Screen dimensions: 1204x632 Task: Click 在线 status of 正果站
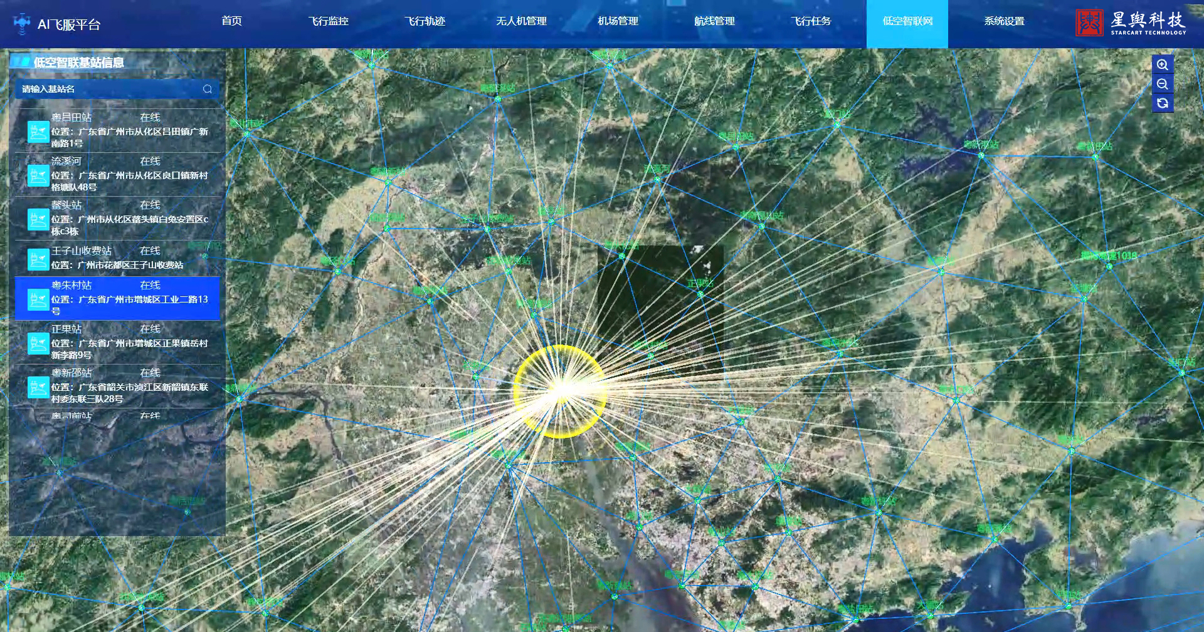[x=150, y=329]
